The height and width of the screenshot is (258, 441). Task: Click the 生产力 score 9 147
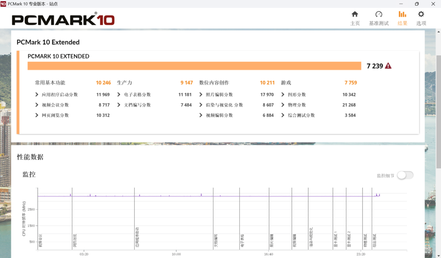pos(187,82)
